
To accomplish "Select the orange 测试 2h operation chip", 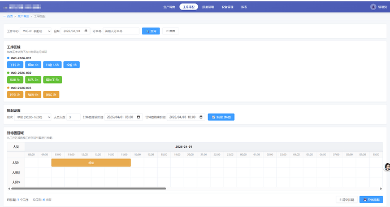I will (x=51, y=95).
